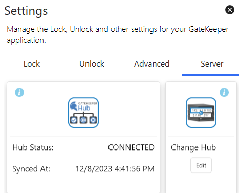Close the Settings dialog with the X

tap(230, 10)
